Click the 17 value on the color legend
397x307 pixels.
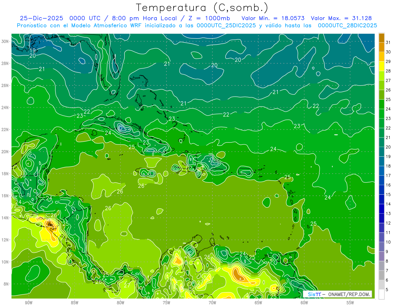(x=388, y=176)
